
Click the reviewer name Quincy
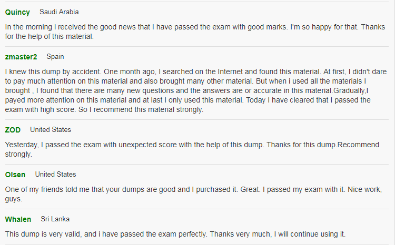(x=17, y=12)
